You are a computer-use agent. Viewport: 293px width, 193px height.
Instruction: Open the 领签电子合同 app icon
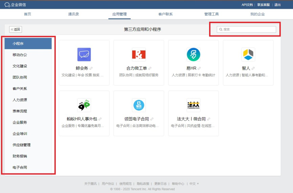point(139,105)
